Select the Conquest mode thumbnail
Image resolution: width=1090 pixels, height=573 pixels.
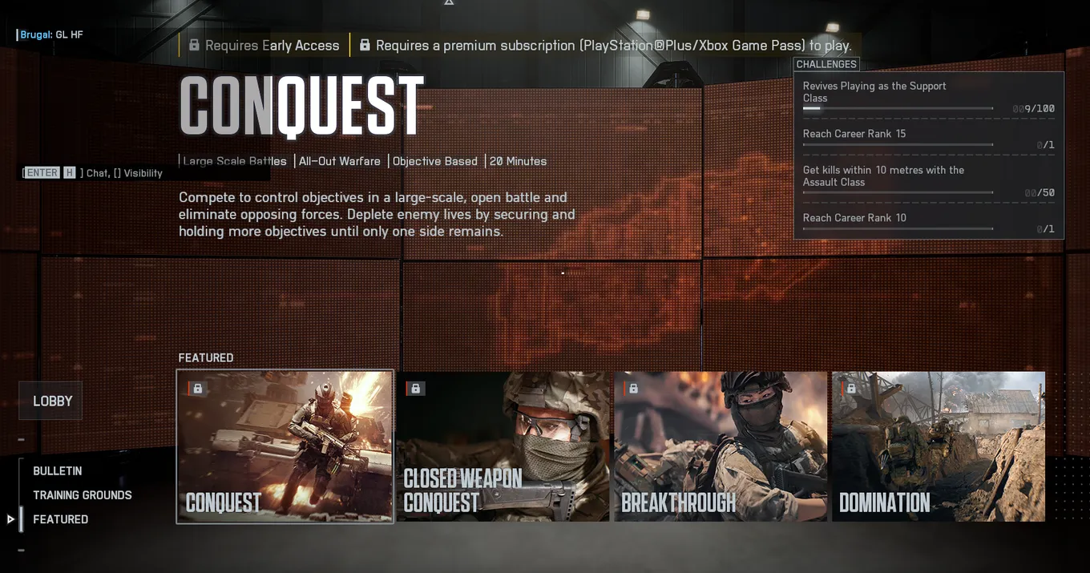pyautogui.click(x=285, y=446)
